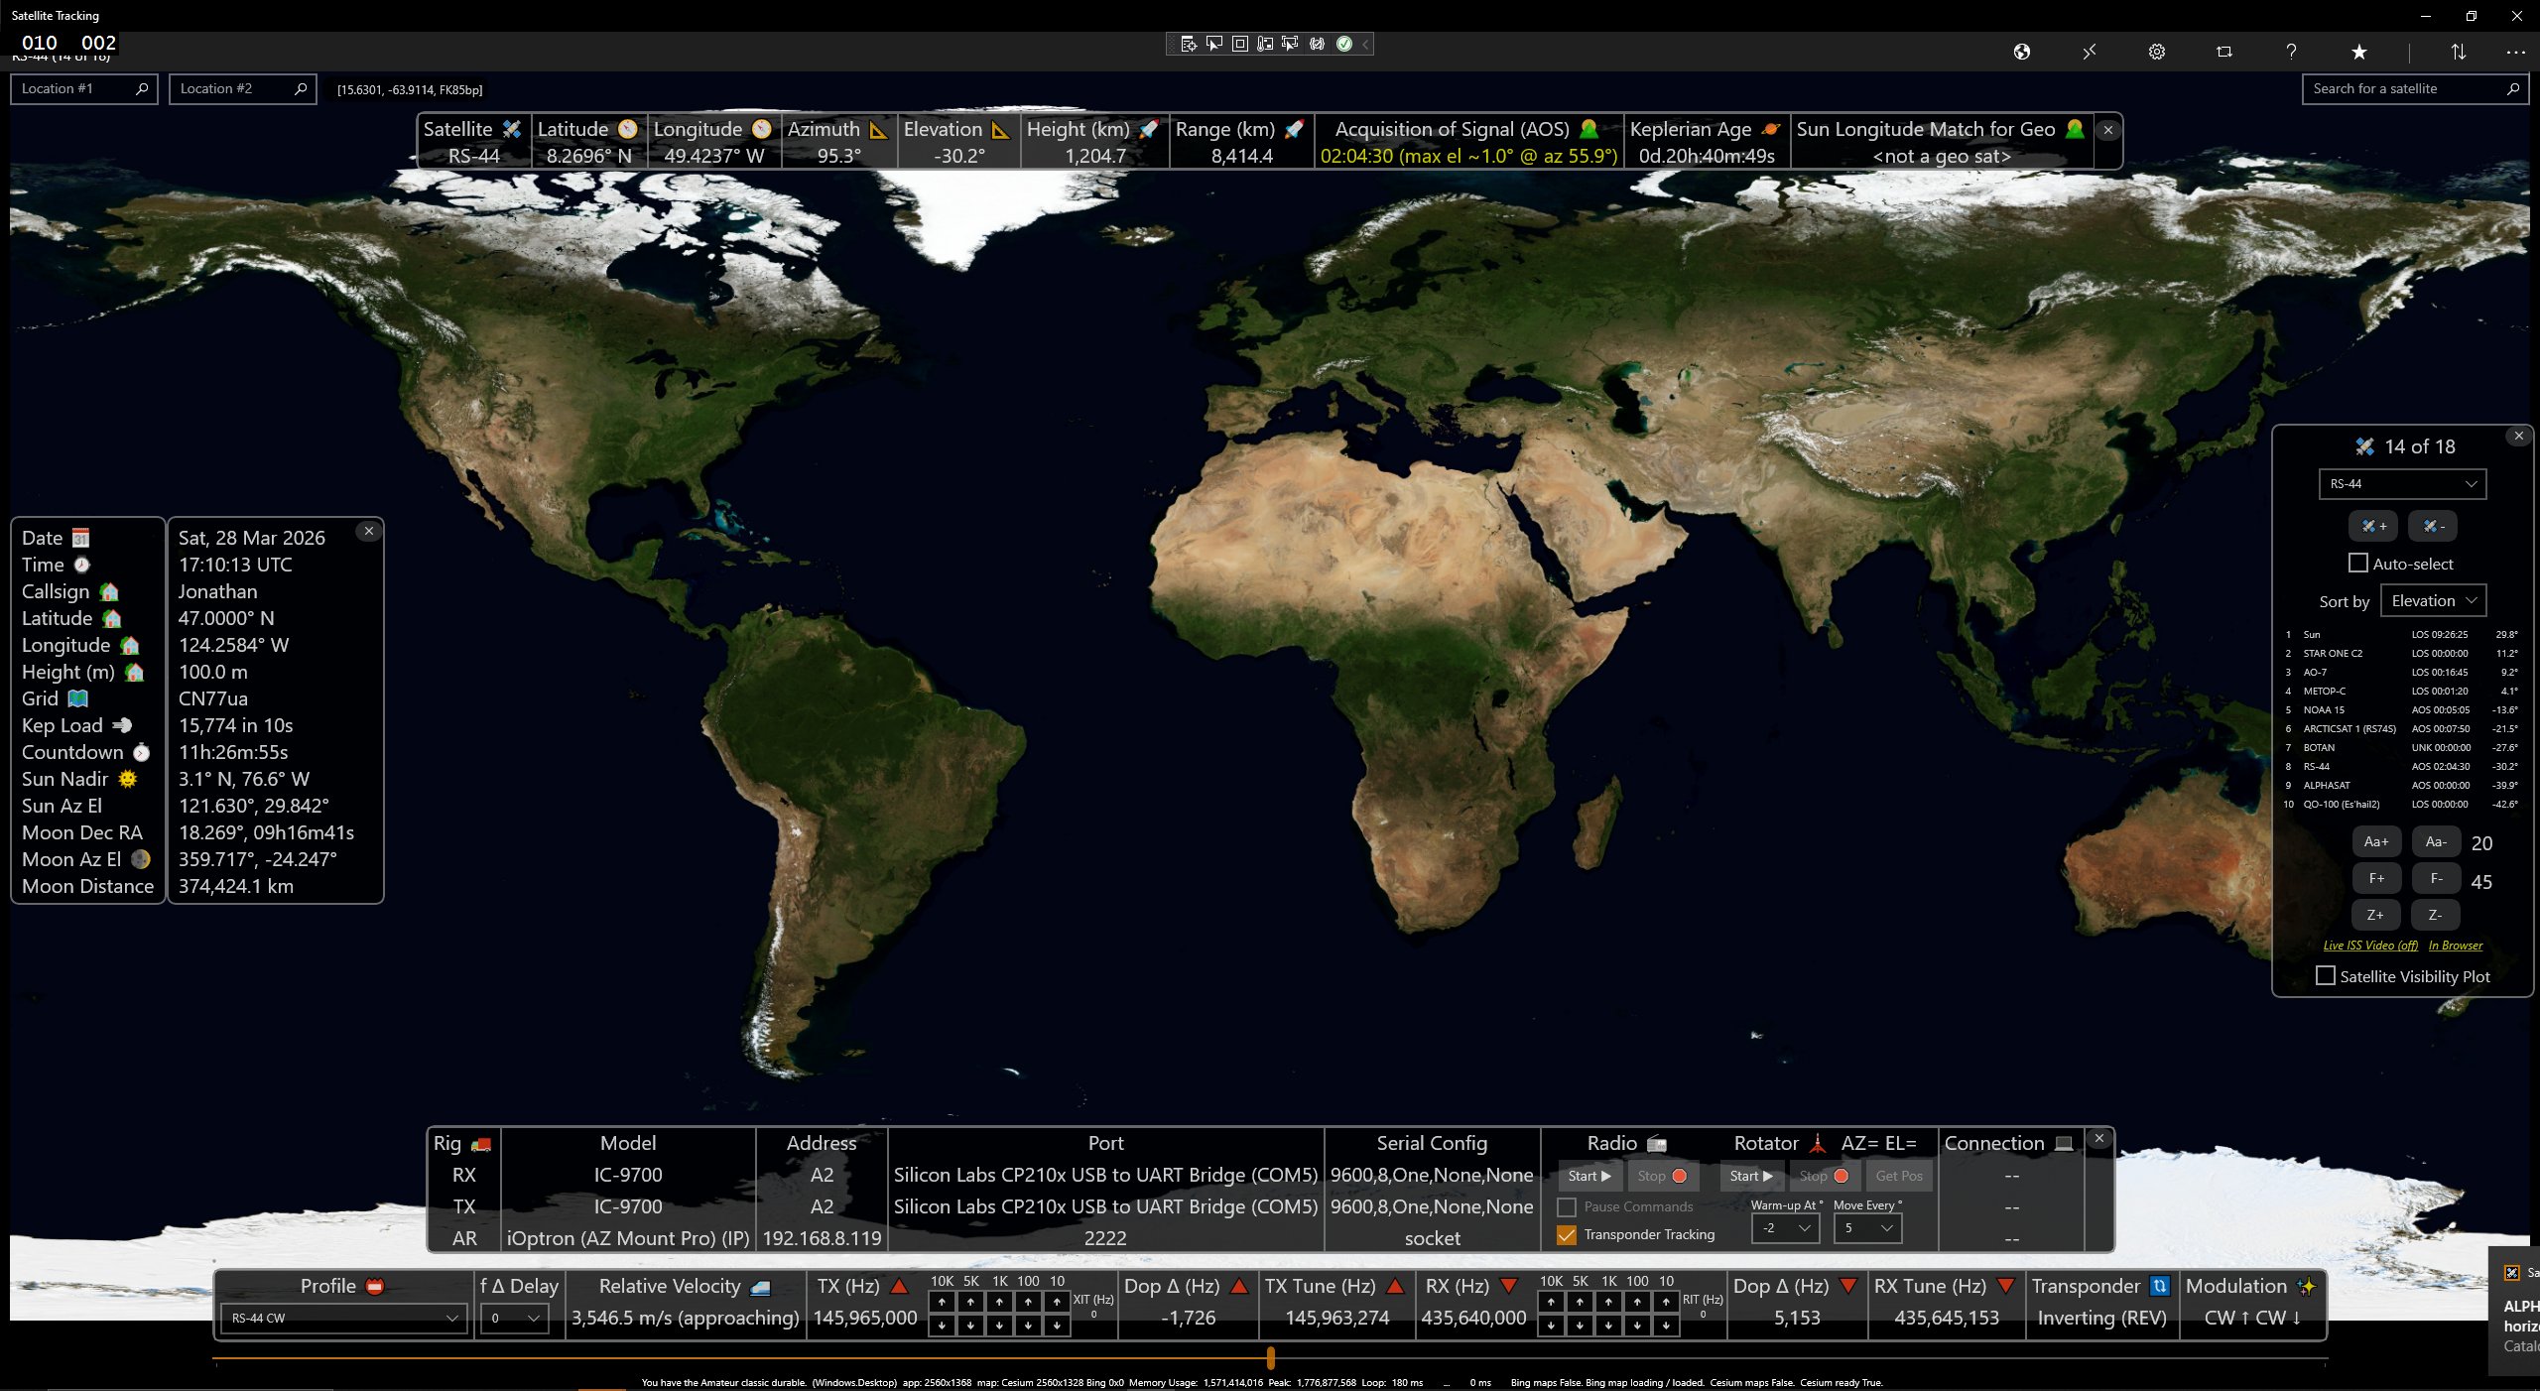The height and width of the screenshot is (1391, 2540).
Task: Click the orange timeline slider handle
Action: 1270,1357
